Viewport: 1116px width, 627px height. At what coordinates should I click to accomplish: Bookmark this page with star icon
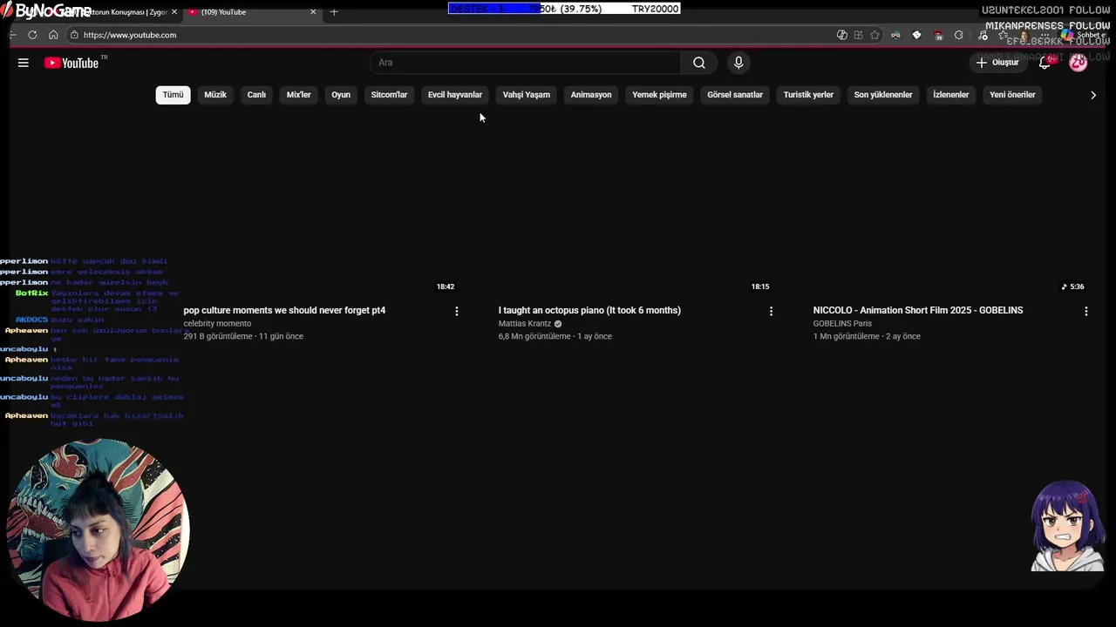pos(874,35)
